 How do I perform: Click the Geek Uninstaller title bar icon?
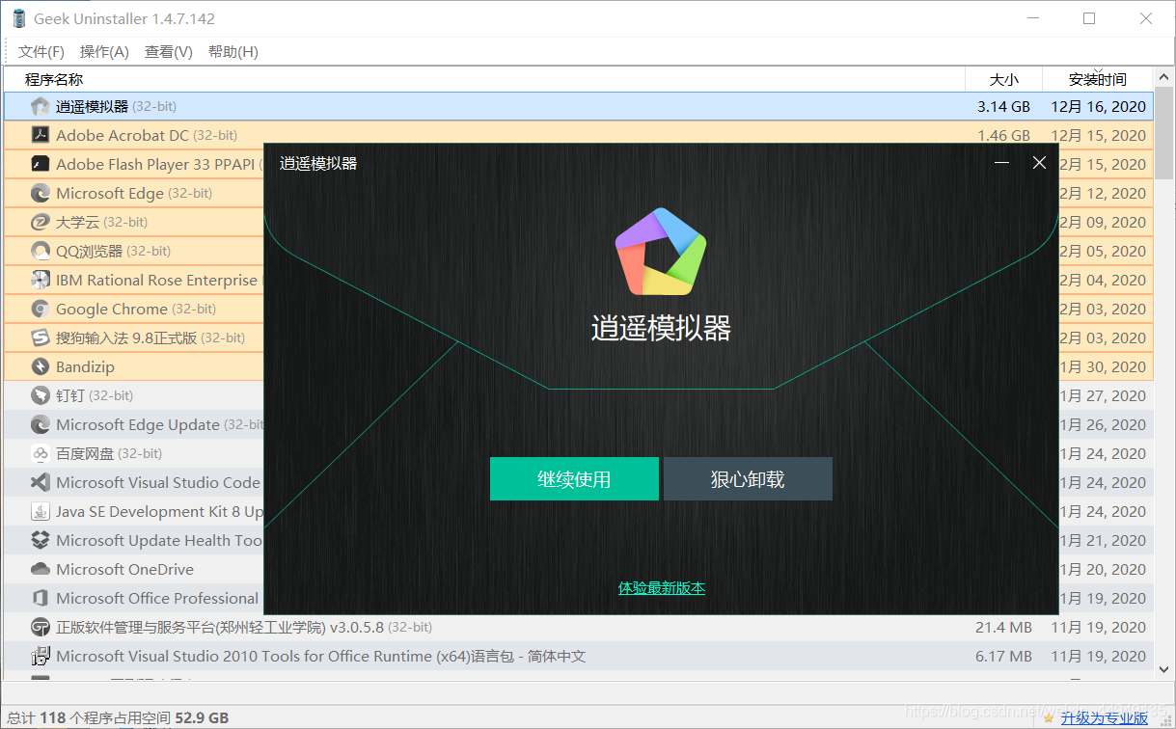coord(18,18)
